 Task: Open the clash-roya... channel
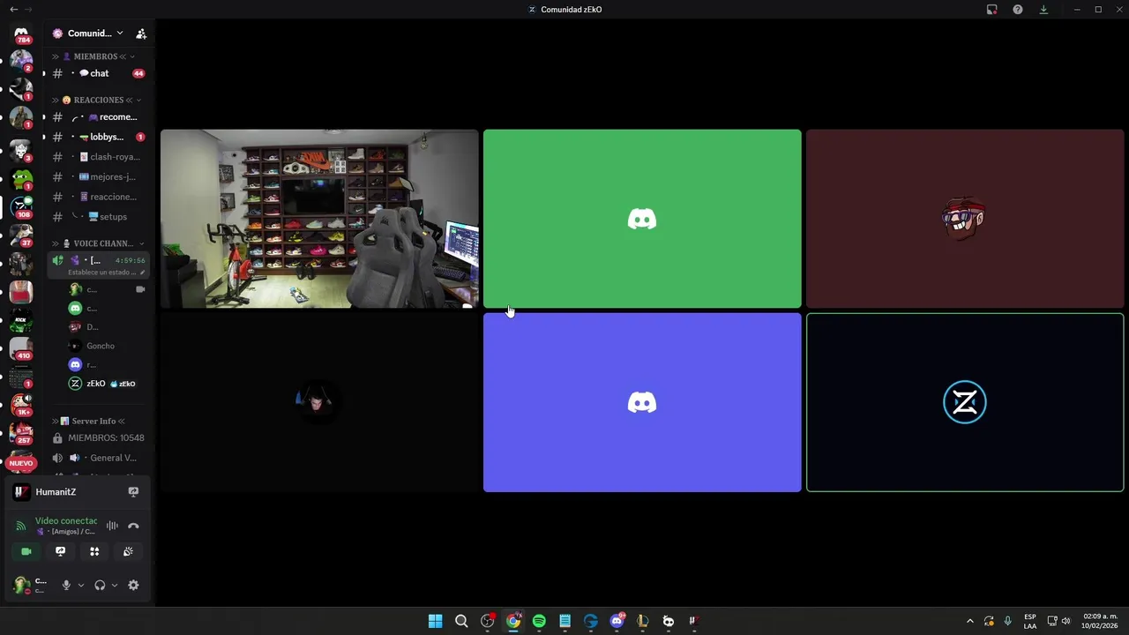pos(99,157)
